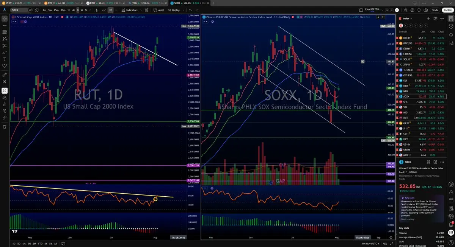Open the alerts clock icon in right sidebar

[451, 26]
